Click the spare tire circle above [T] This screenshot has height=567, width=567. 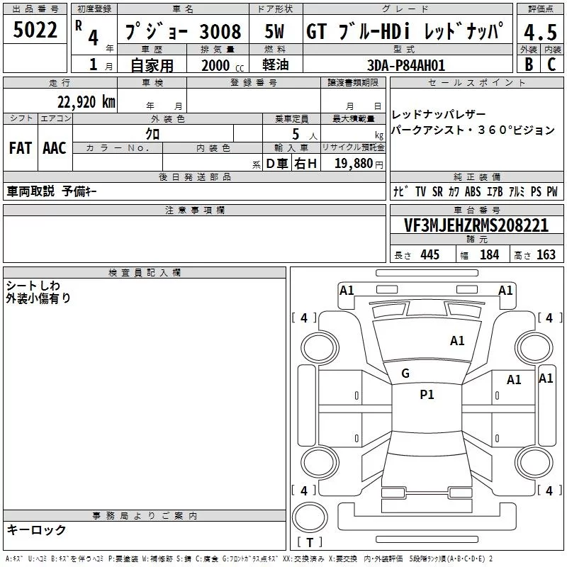pos(310,517)
